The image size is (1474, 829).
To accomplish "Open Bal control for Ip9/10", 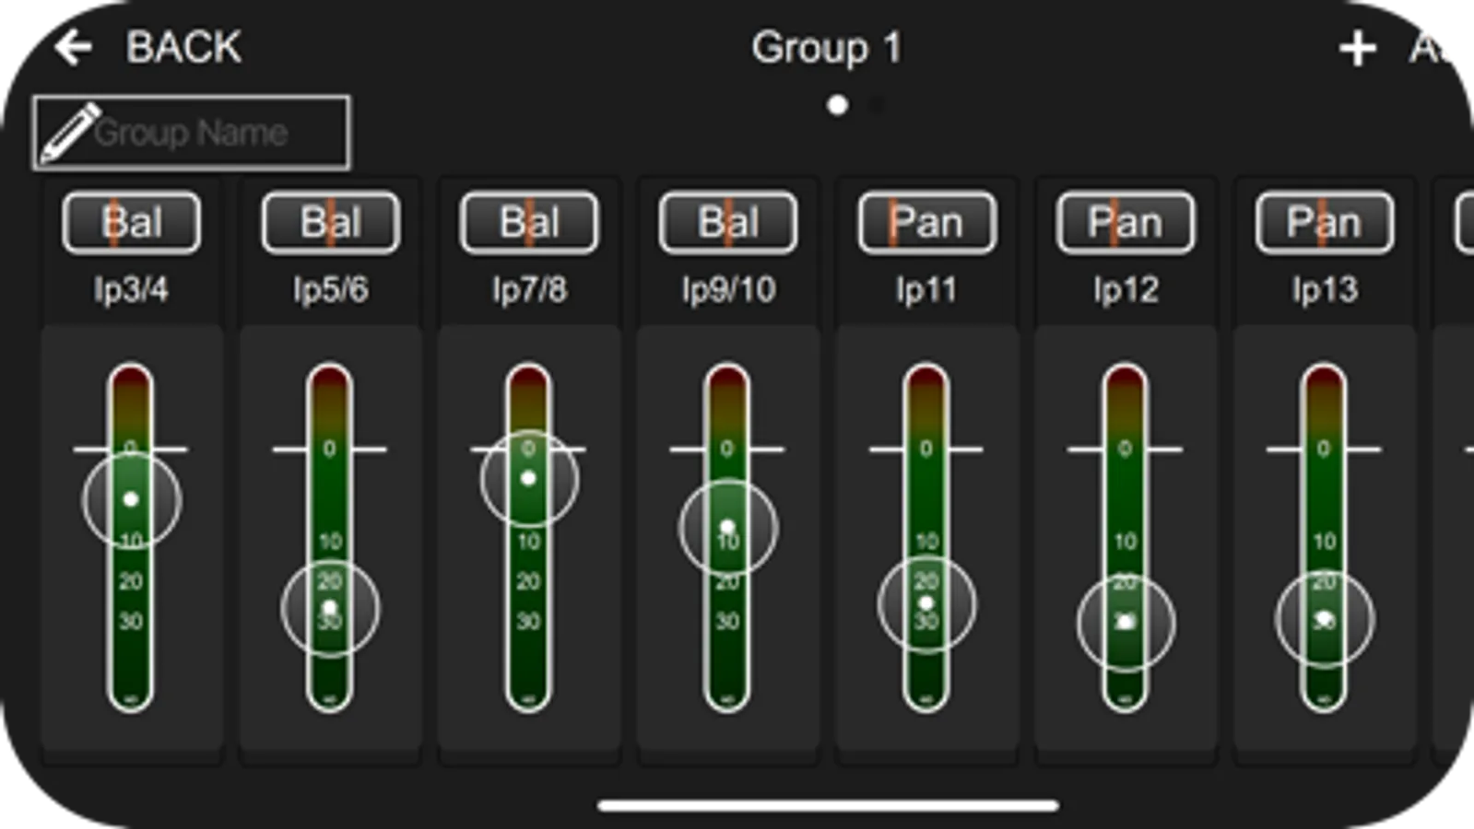I will pyautogui.click(x=728, y=223).
